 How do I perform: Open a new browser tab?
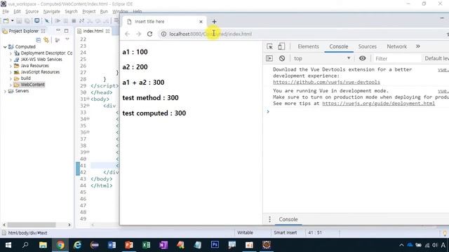coord(214,22)
